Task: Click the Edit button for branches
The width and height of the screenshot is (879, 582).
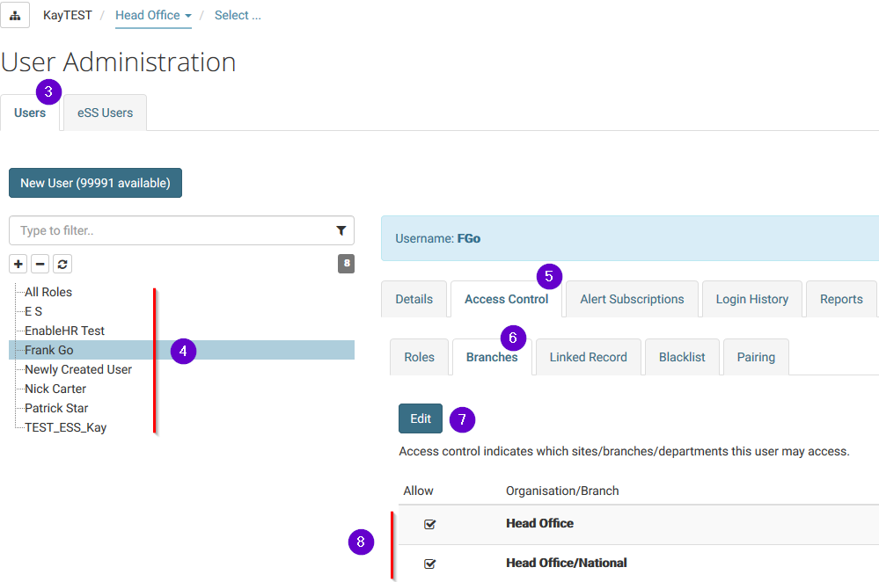Action: pyautogui.click(x=421, y=418)
